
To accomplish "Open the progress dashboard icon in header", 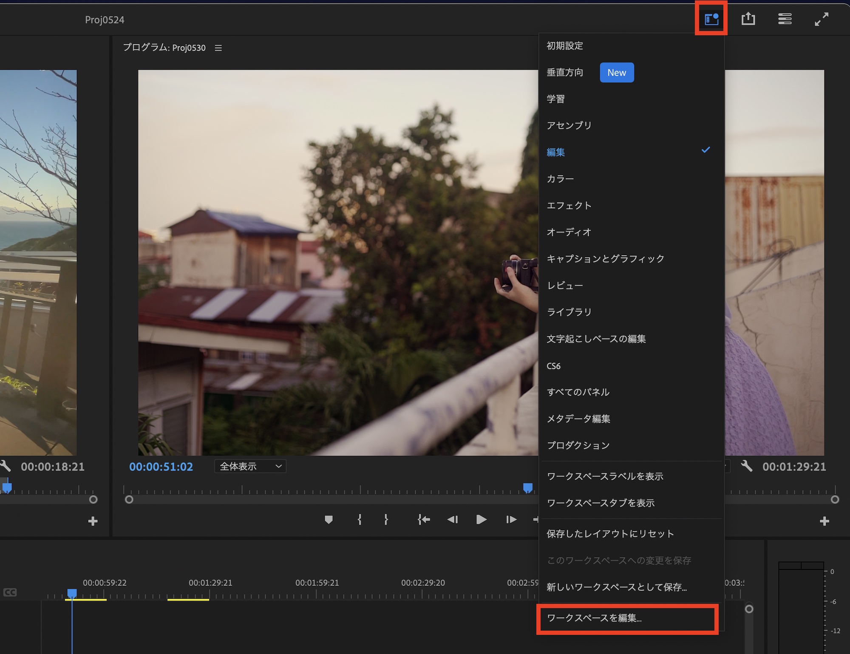I will click(x=785, y=19).
